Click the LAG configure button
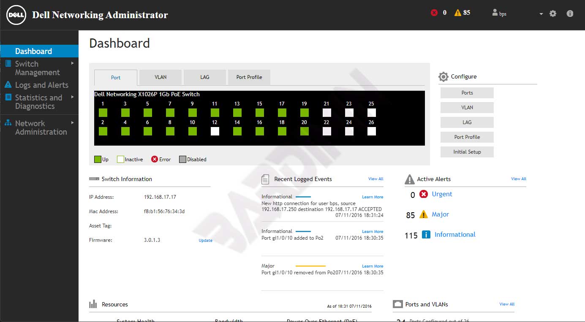Screen dimensions: 585x322 coord(467,122)
